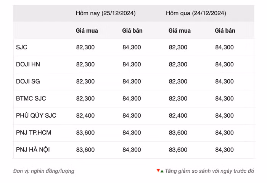Click PHÚ QUÝ SJC's buy price 82,400 for today
This screenshot has height=183, width=267.
tap(85, 115)
